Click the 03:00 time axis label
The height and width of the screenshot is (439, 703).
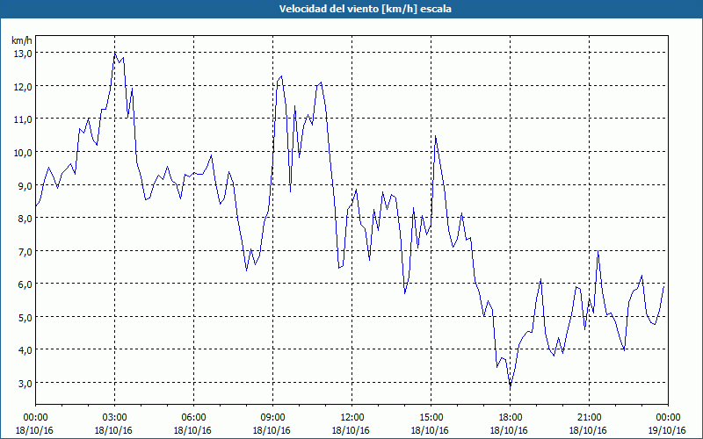(x=114, y=418)
